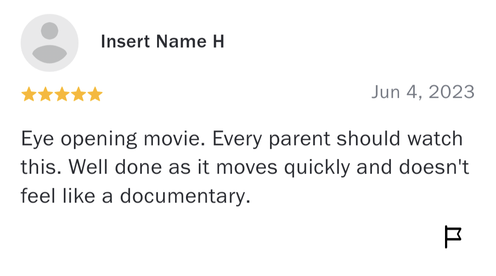Click the word 'doesn't' in the review text
496x276 pixels.
pyautogui.click(x=434, y=168)
